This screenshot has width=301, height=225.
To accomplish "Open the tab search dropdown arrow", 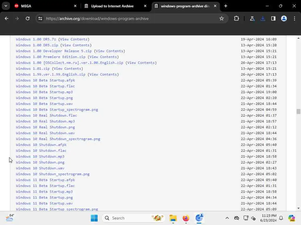I will pyautogui.click(x=6, y=6).
